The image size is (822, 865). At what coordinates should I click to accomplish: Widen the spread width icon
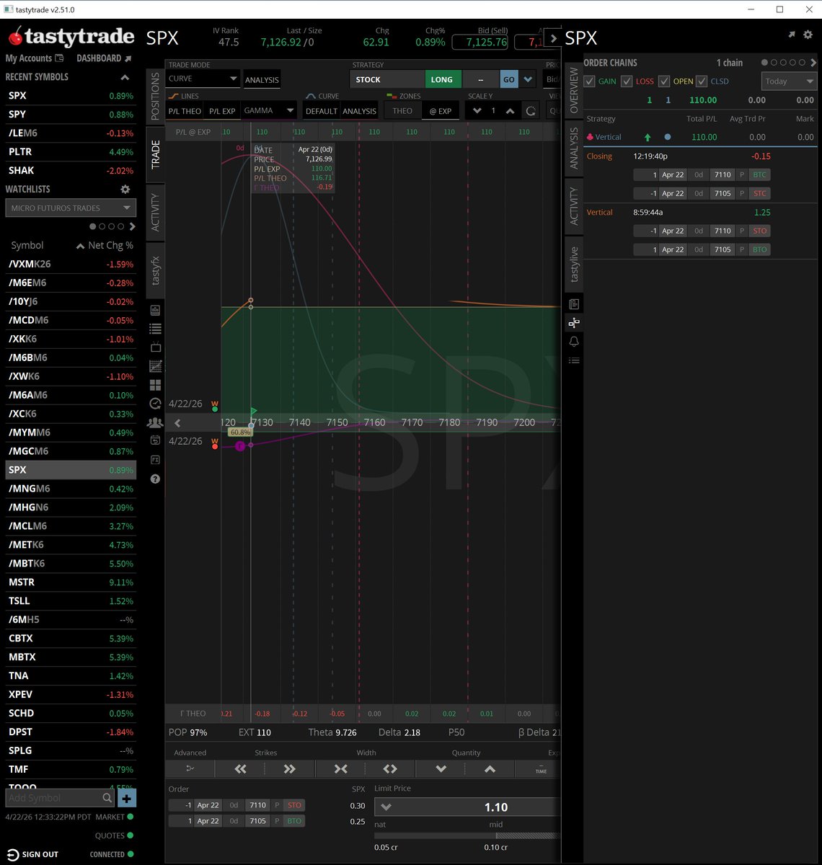pyautogui.click(x=390, y=769)
